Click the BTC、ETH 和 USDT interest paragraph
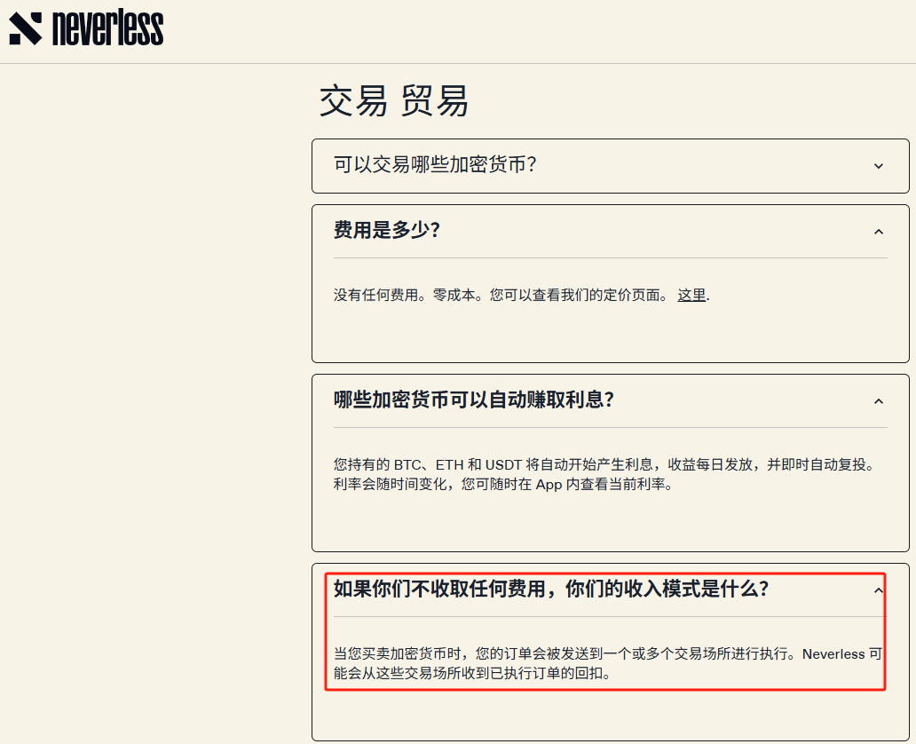Screen dimensions: 916x744 click(605, 475)
